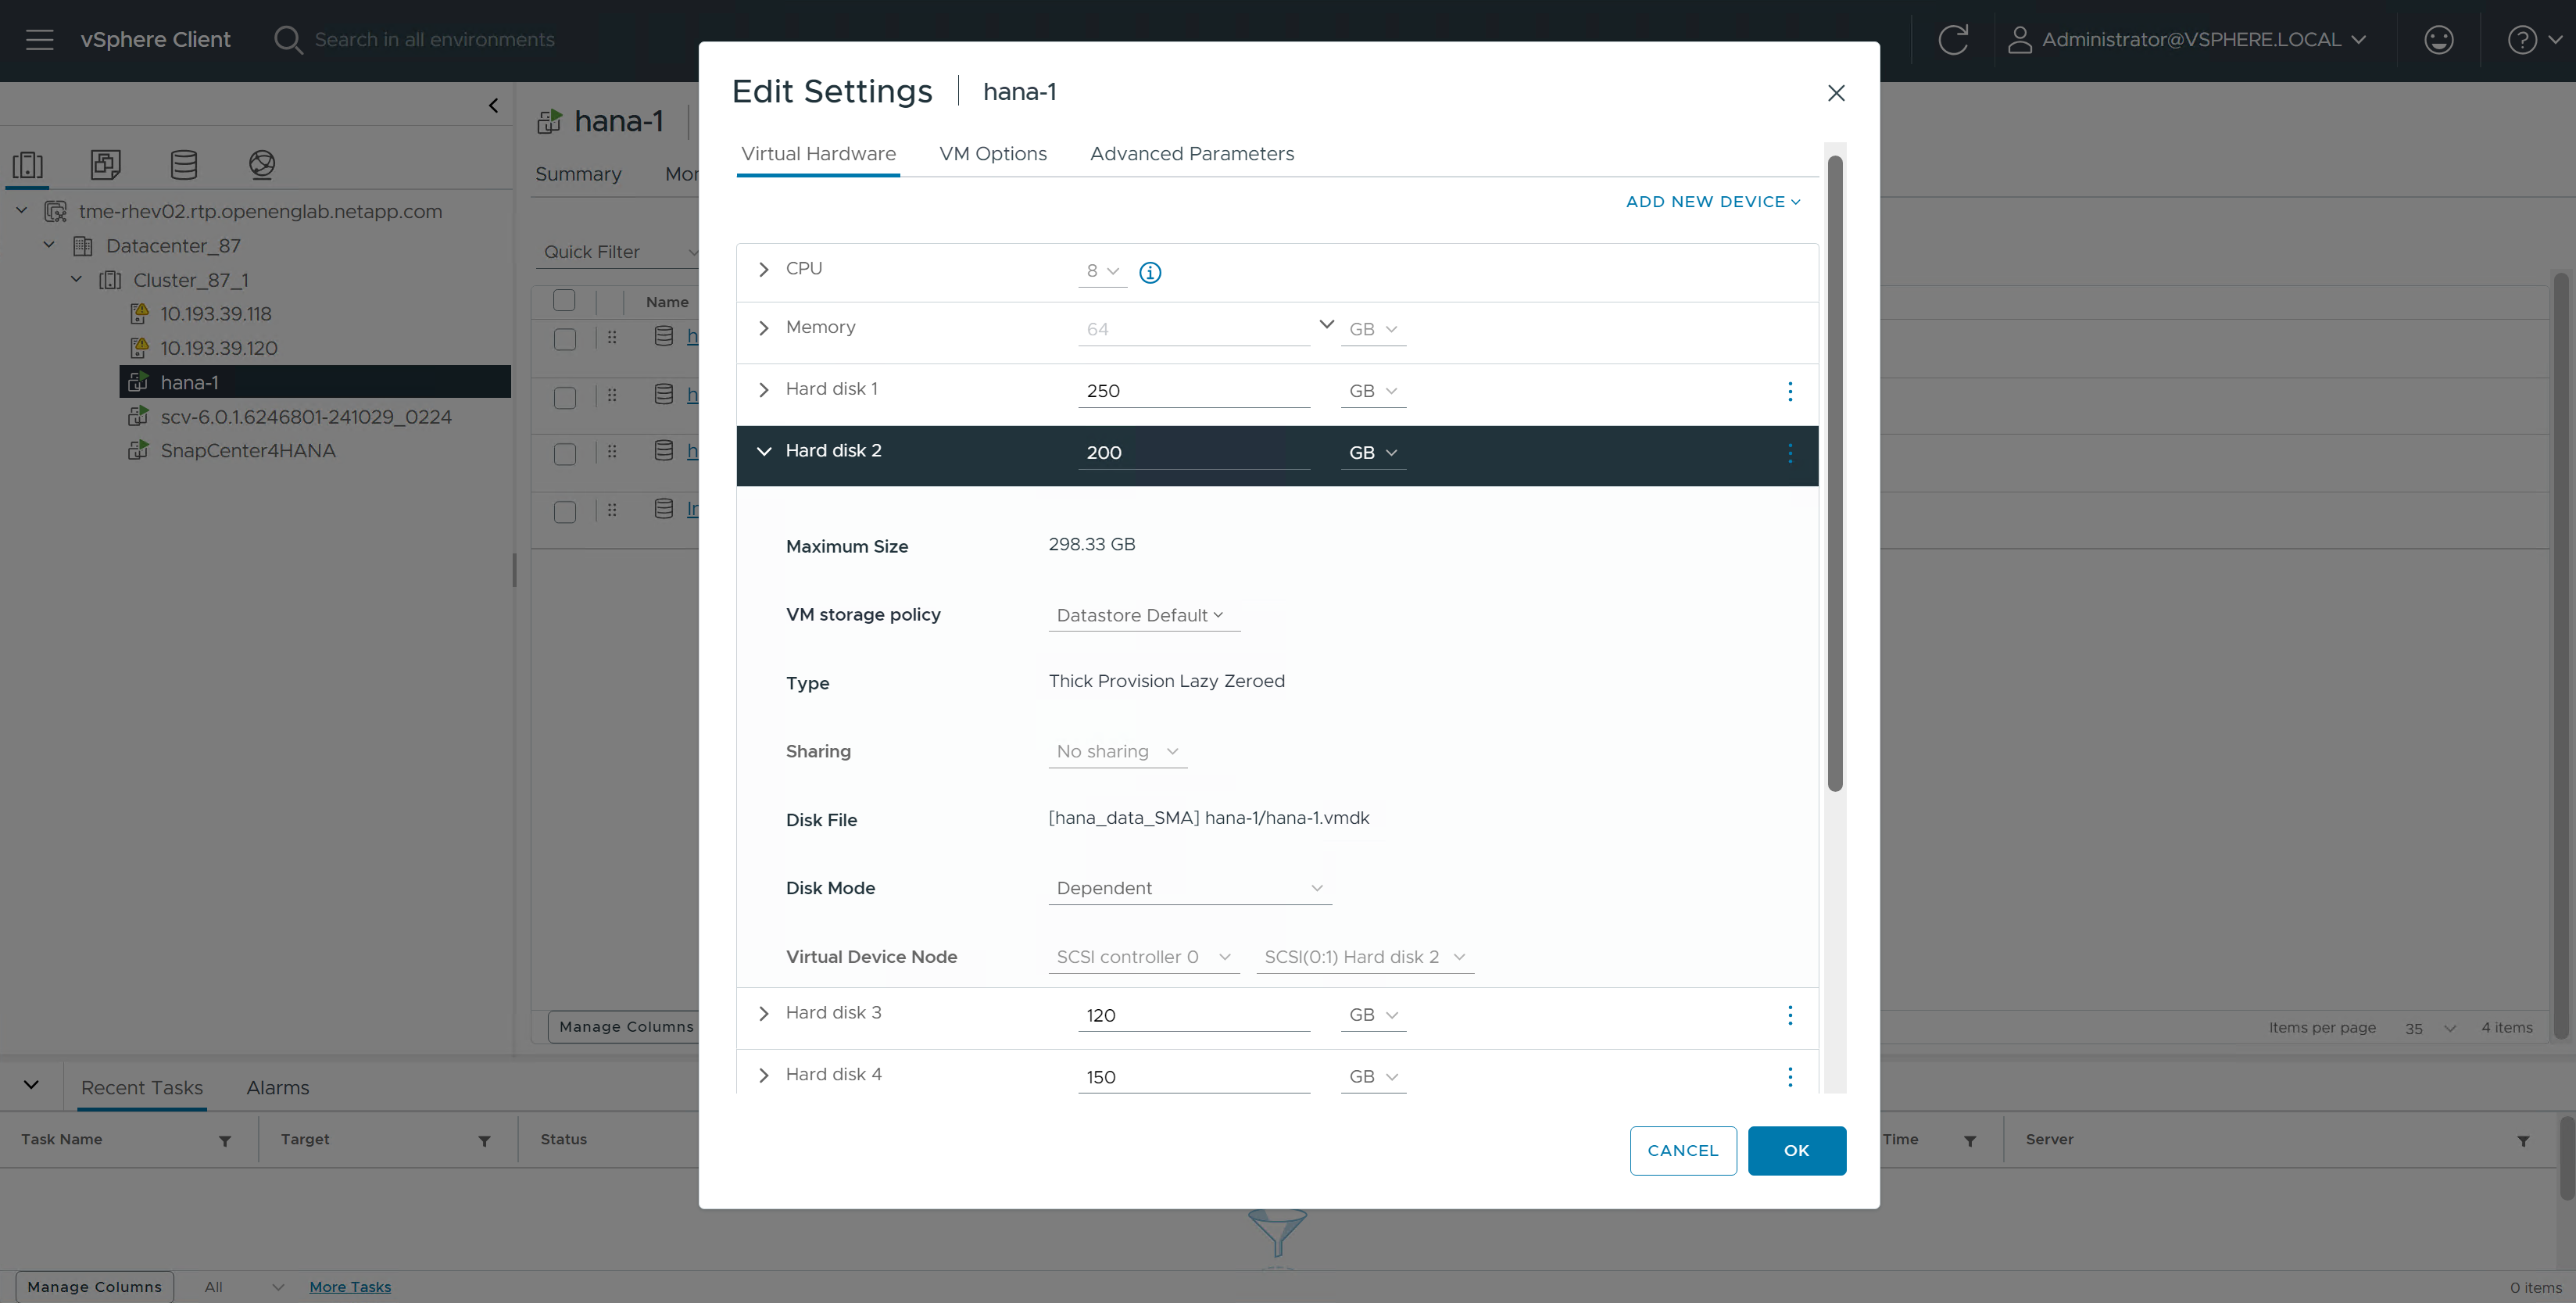Switch to VMs and Templates view icon
Screen dimensions: 2576x1303
(105, 164)
